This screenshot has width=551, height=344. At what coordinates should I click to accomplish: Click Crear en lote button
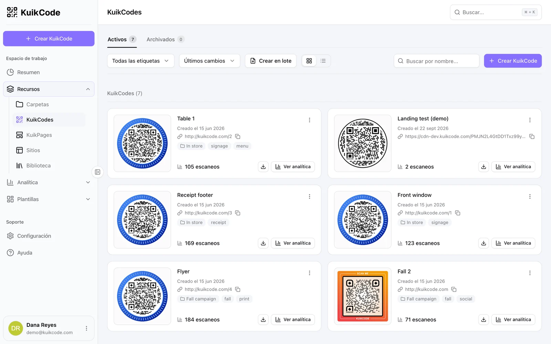271,61
